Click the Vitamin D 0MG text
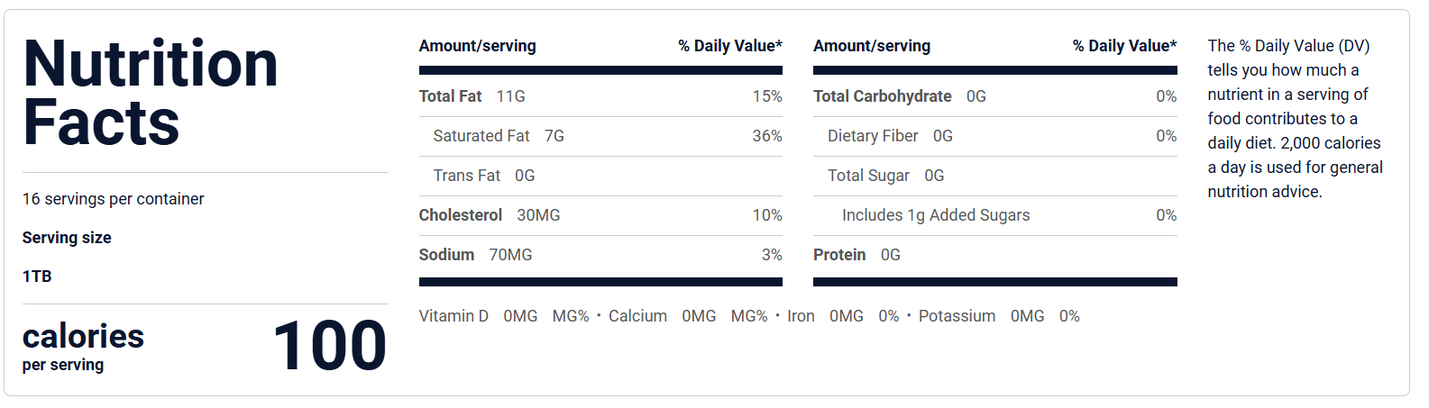Image resolution: width=1429 pixels, height=408 pixels. click(478, 316)
